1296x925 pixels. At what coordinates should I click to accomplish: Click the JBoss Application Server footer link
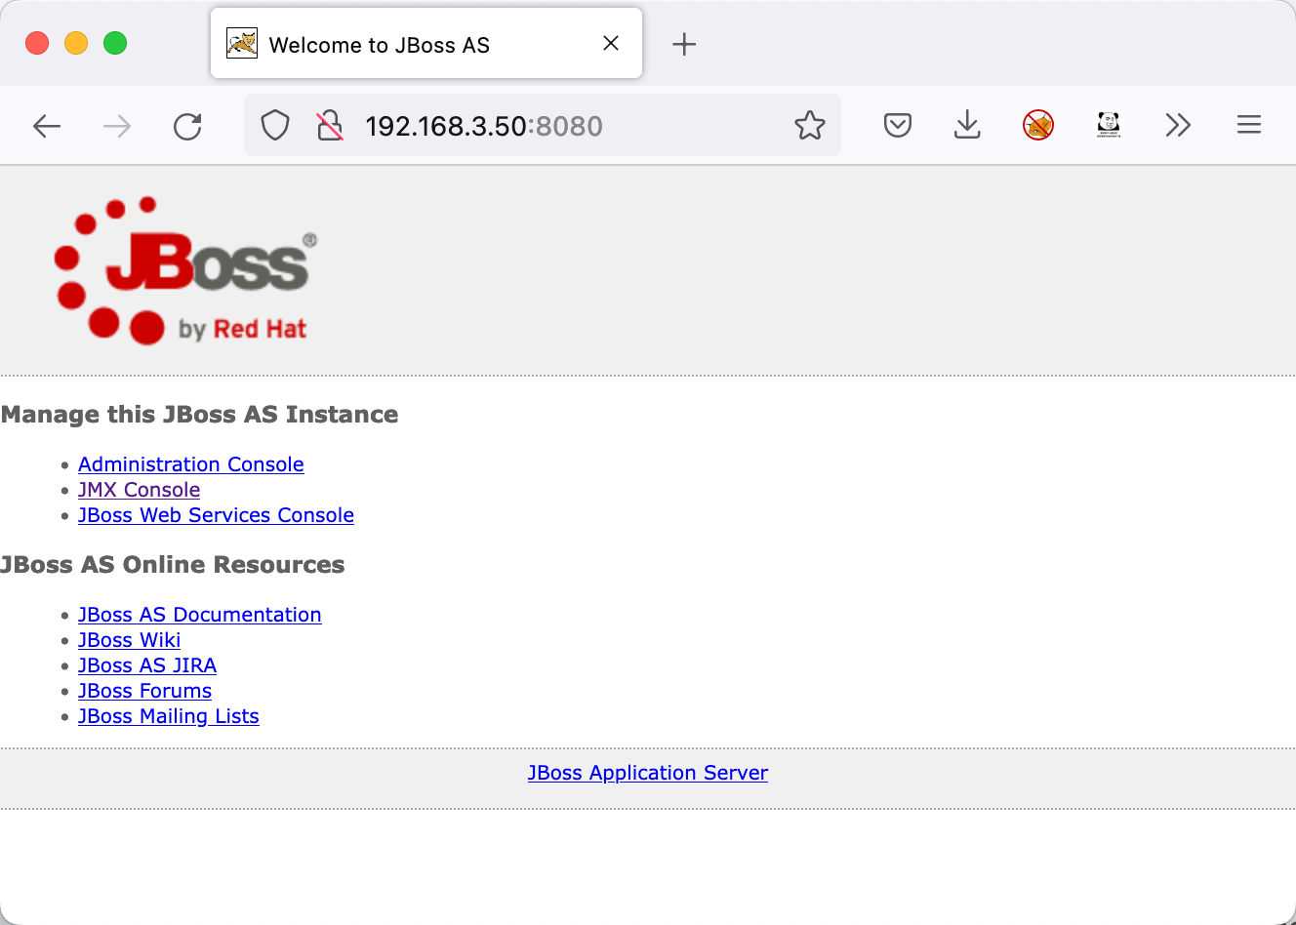(x=647, y=773)
